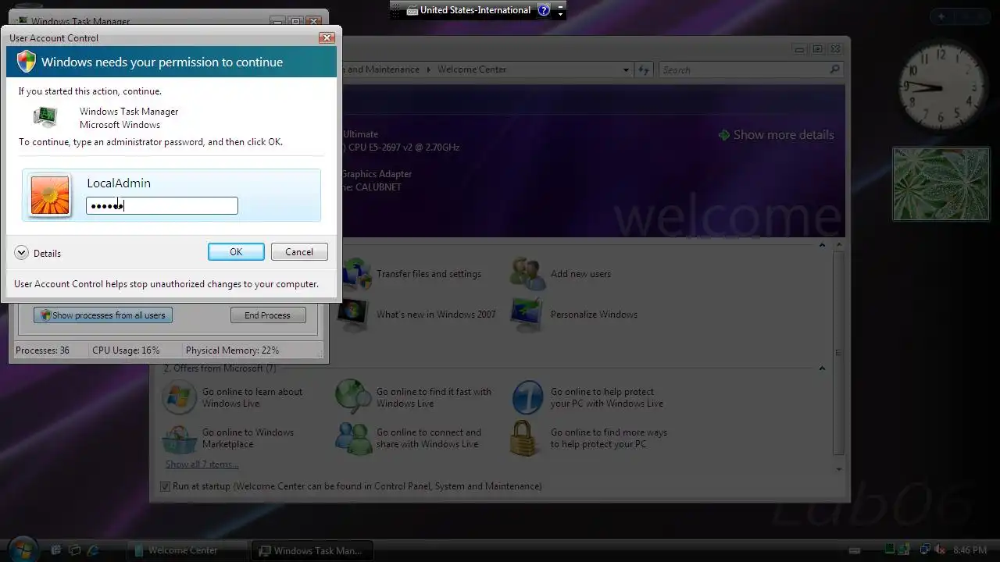Click Show processes from all users button
This screenshot has width=1000, height=562.
103,315
